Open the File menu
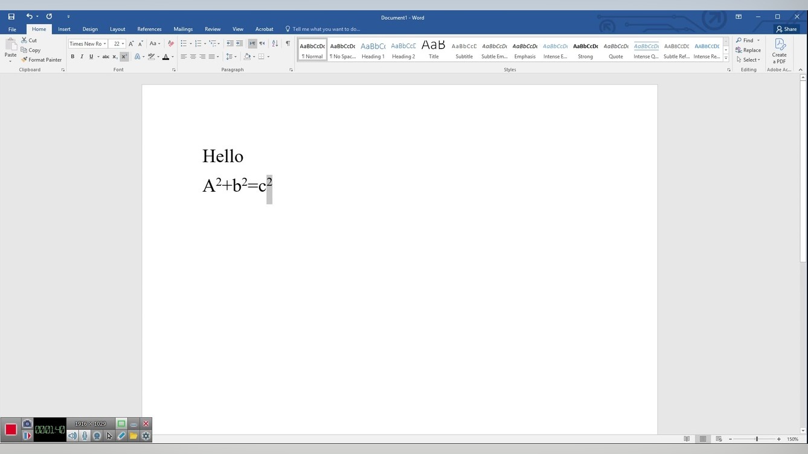The width and height of the screenshot is (808, 454). pyautogui.click(x=12, y=29)
